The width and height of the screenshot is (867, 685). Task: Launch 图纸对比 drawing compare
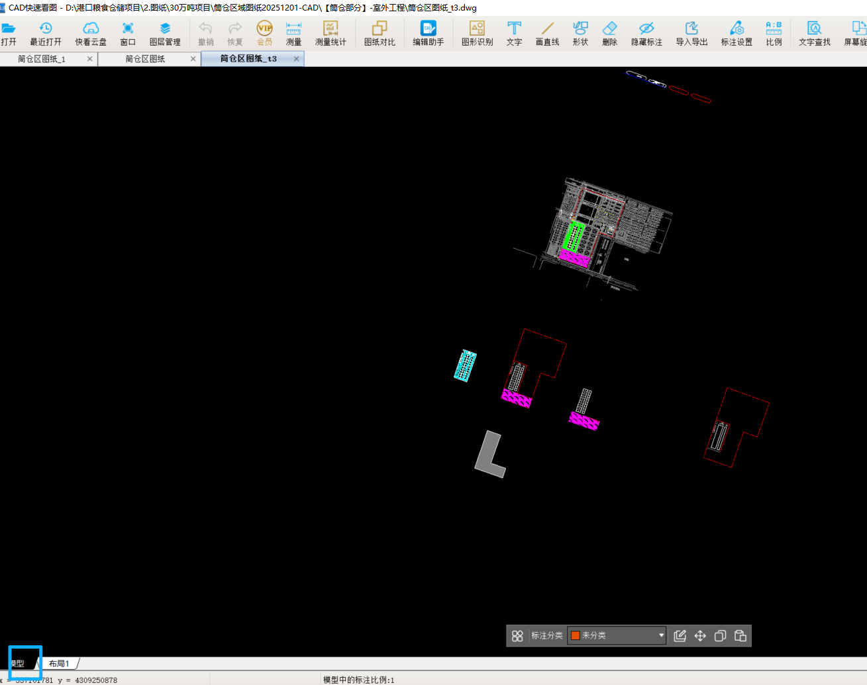click(x=380, y=33)
